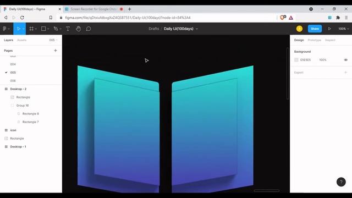The height and width of the screenshot is (198, 352).
Task: Switch to the Inspect tab
Action: click(x=330, y=40)
